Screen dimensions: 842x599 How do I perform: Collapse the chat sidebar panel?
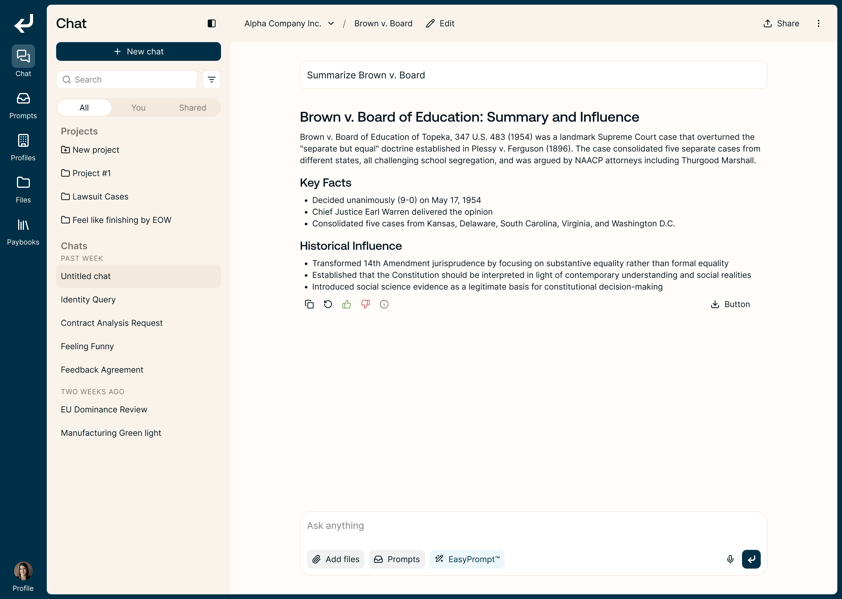212,23
